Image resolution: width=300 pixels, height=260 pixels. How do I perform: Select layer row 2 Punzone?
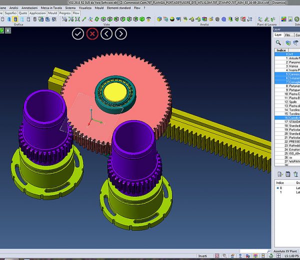[287, 62]
